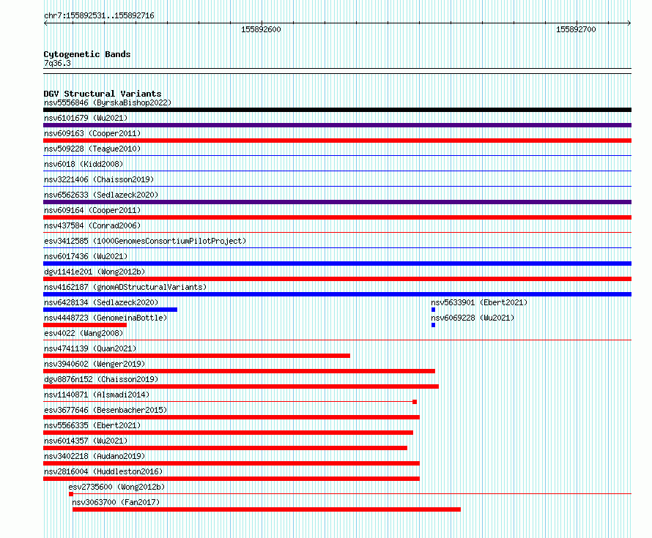Screen dimensions: 652x538
Task: Click the red bar under nsv609163
Action: [x=337, y=141]
